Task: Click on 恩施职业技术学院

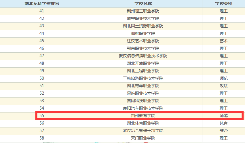Action: [x=143, y=94]
